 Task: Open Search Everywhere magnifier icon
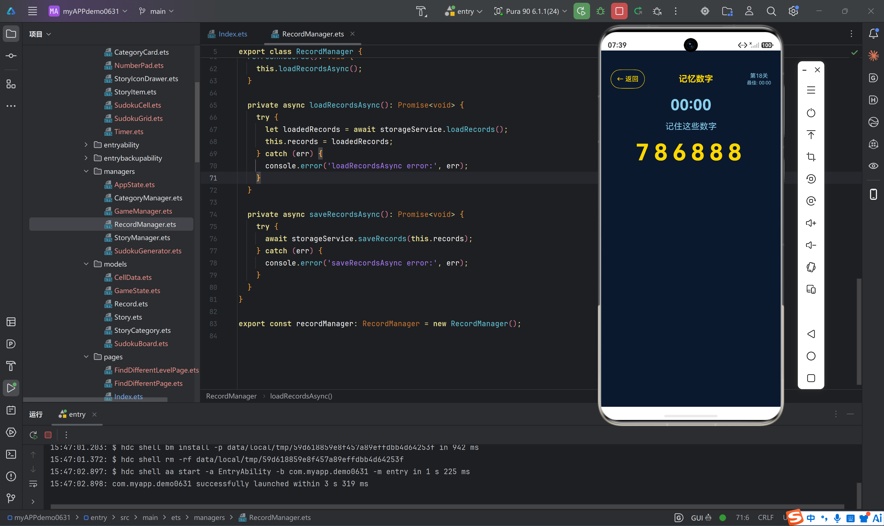[771, 11]
